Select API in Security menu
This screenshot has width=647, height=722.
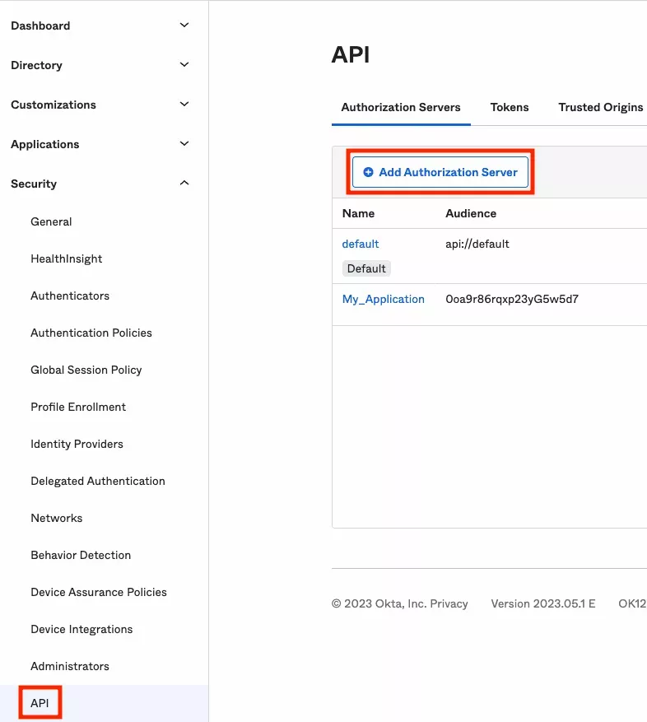(x=40, y=703)
